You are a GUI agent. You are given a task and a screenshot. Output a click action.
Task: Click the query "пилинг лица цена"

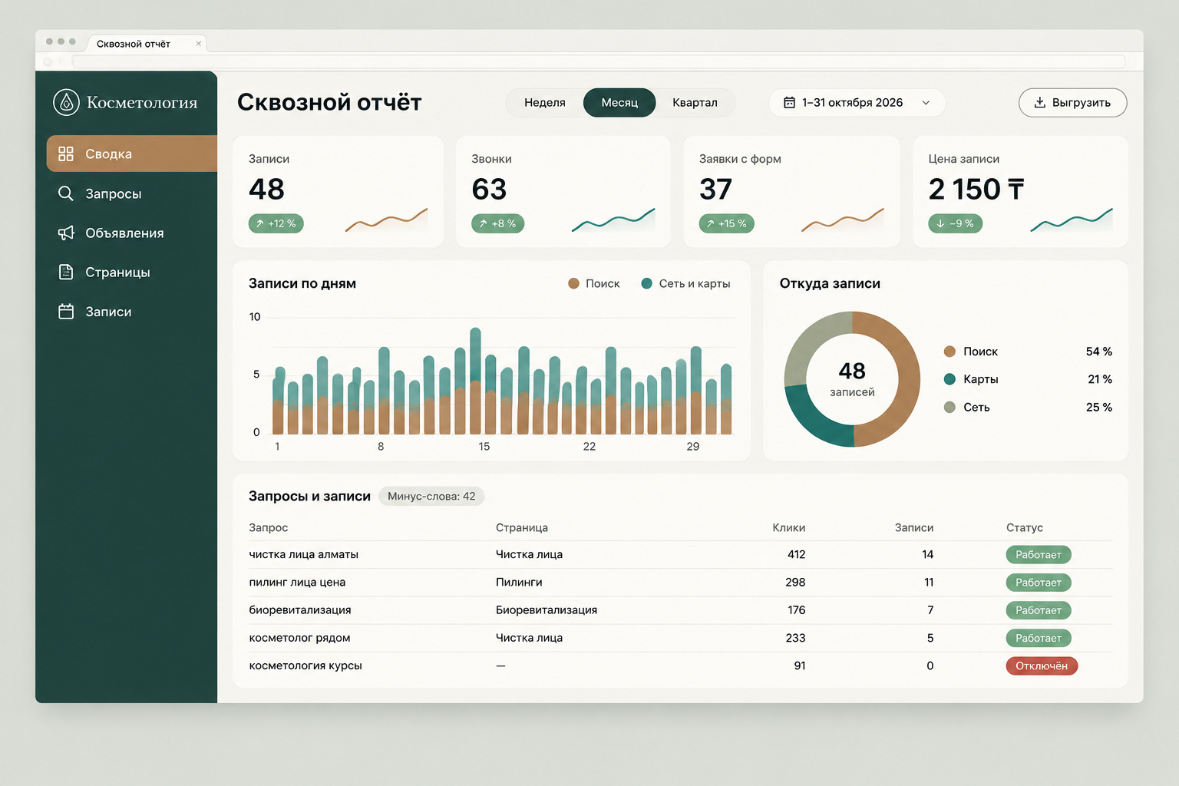[297, 582]
